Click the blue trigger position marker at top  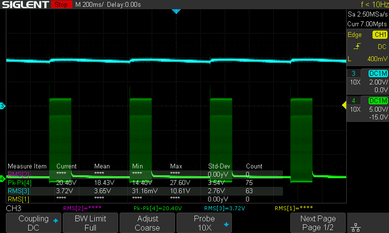pyautogui.click(x=176, y=11)
